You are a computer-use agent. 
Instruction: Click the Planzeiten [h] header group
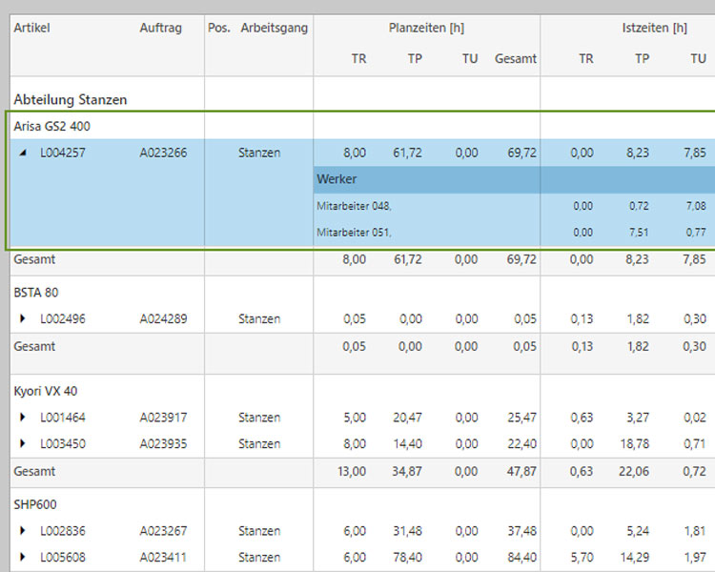[x=426, y=28]
